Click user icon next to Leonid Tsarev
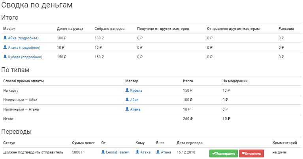Screen dimensions: 303x159 [x=104, y=152]
